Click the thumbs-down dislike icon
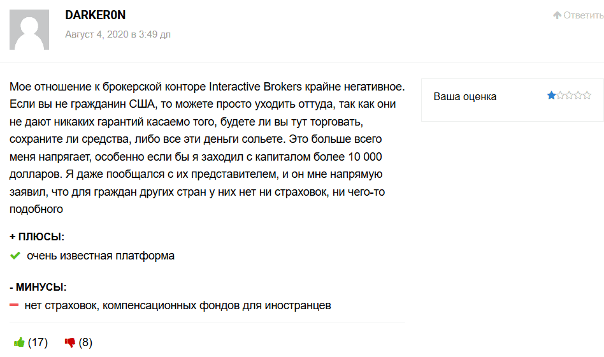The image size is (604, 357). pos(70,342)
